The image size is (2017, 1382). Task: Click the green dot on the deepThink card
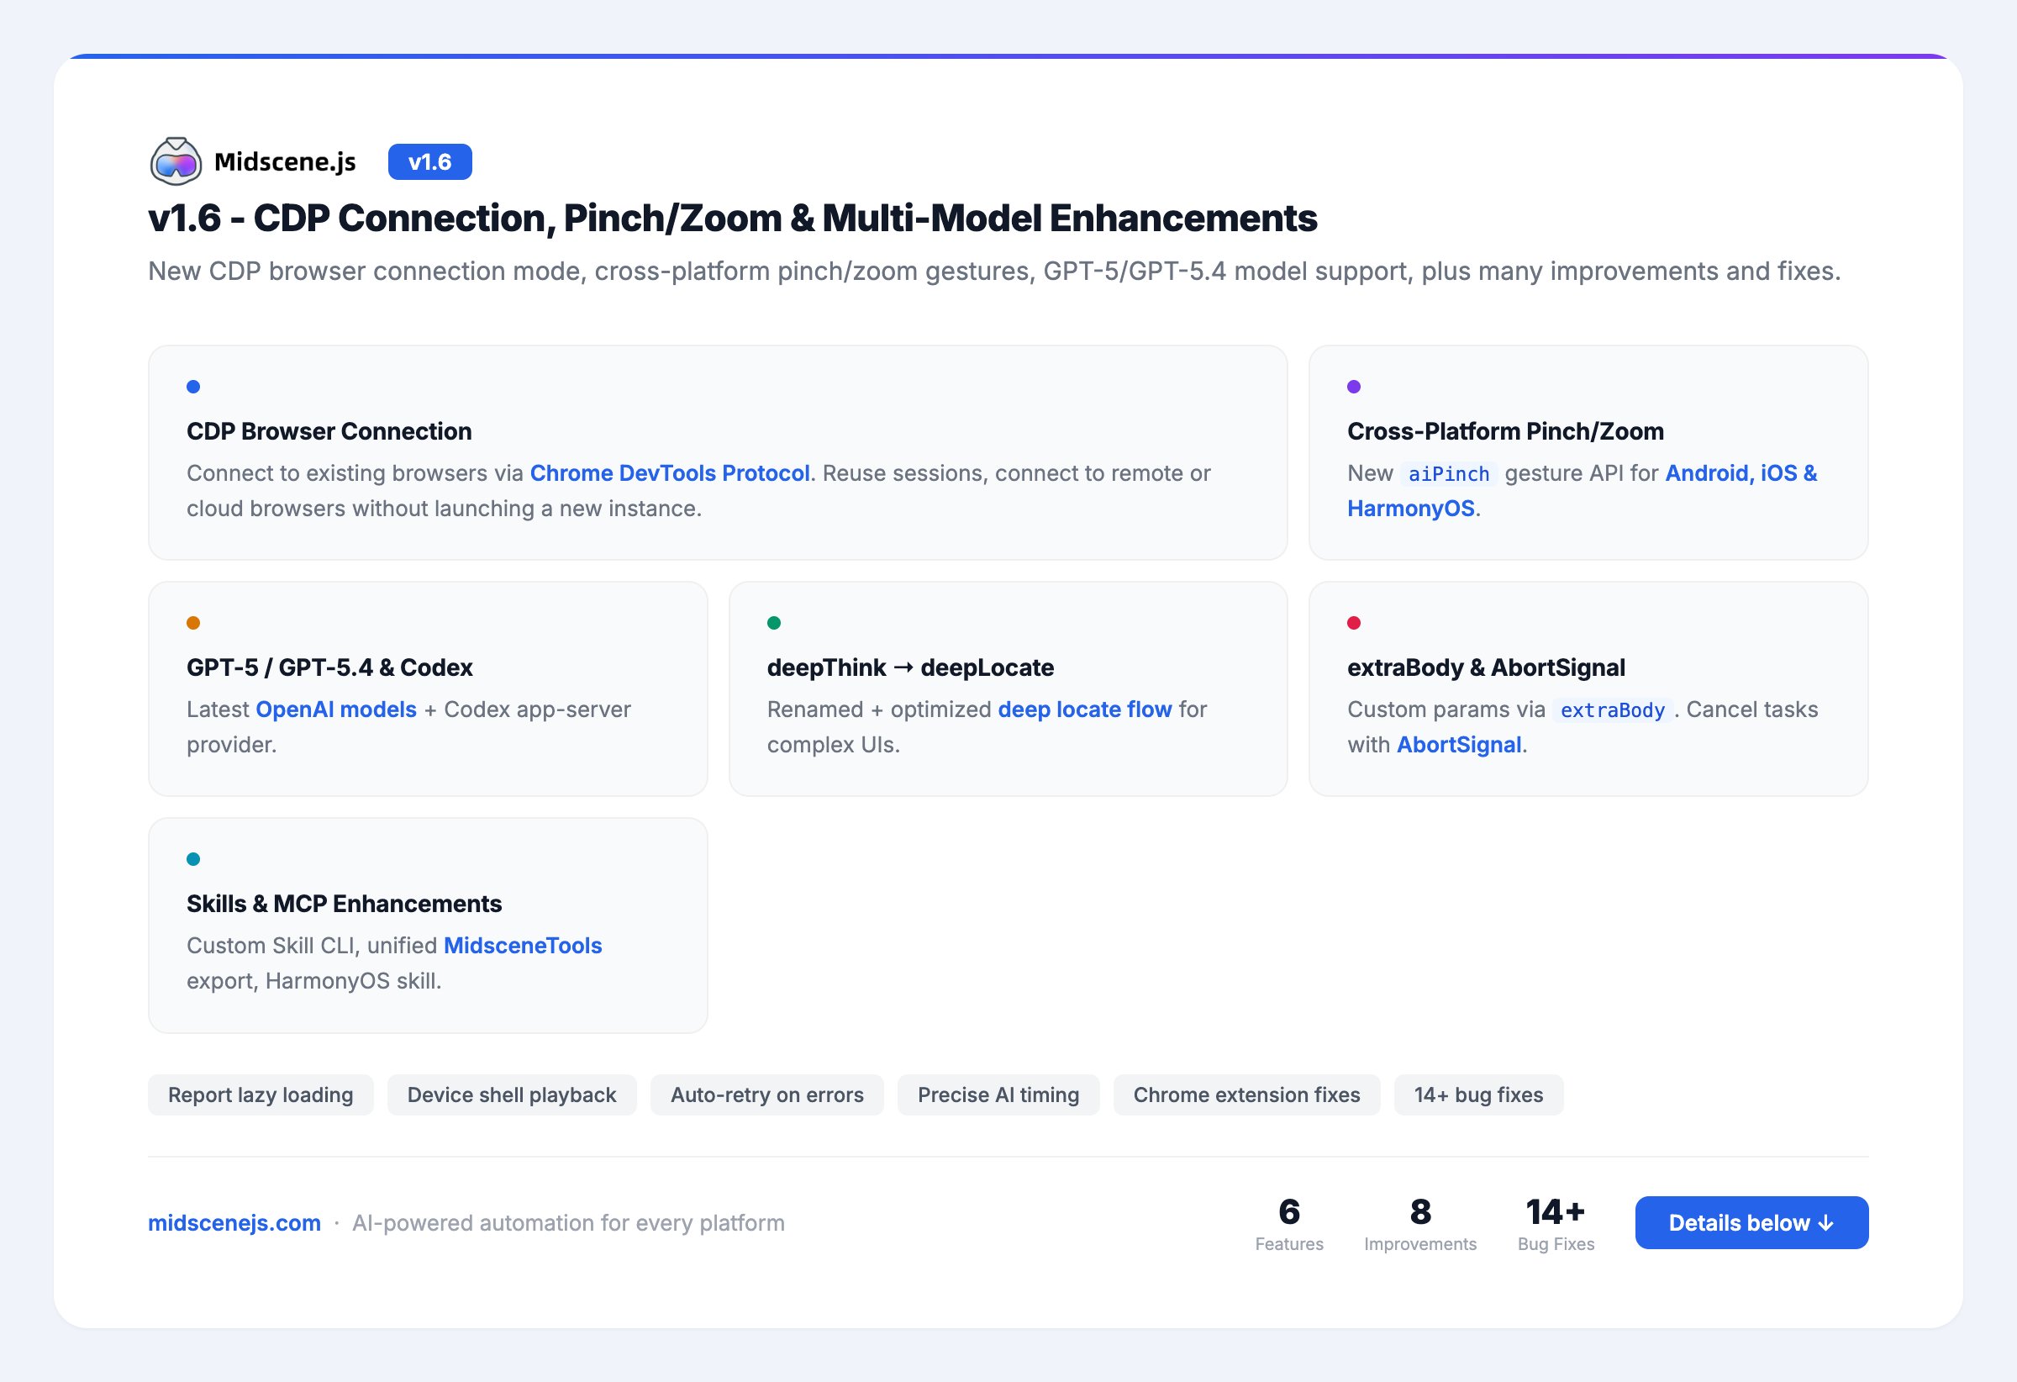(774, 623)
